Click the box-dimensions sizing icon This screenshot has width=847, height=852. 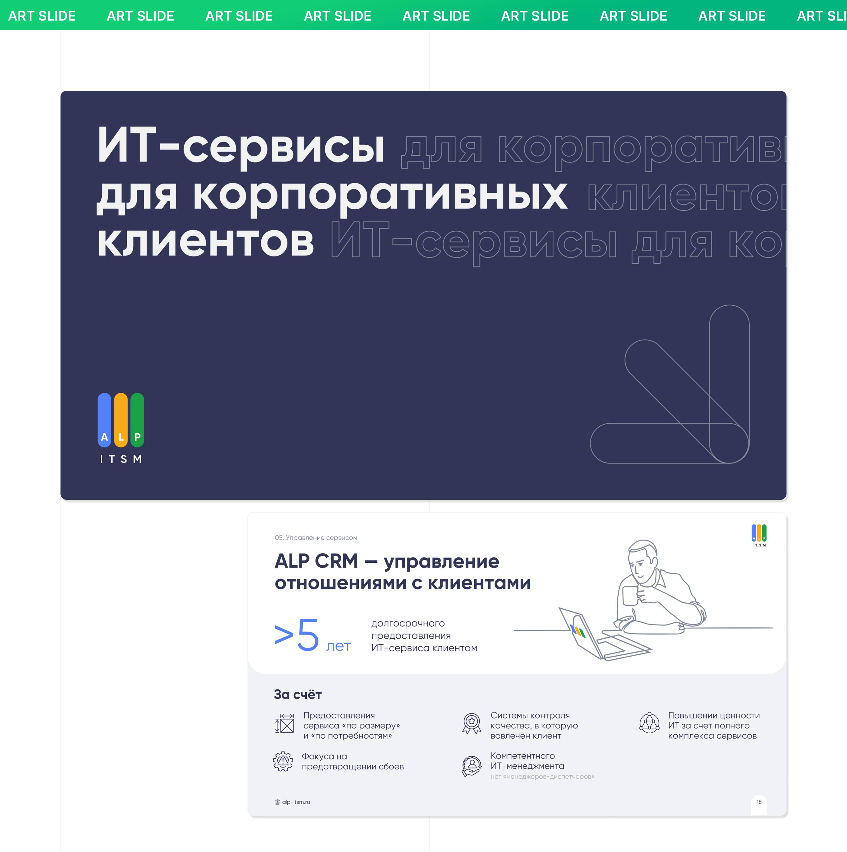click(284, 724)
